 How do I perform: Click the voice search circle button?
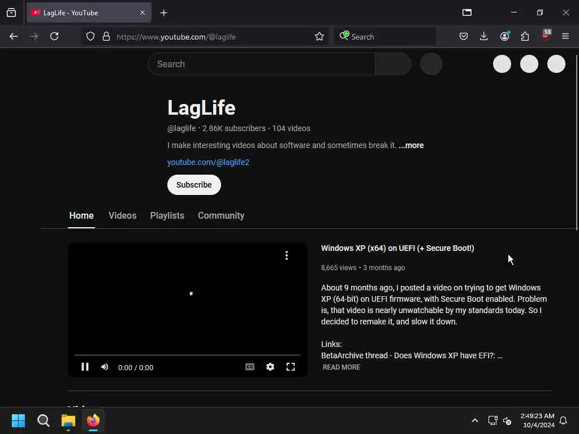[x=431, y=64]
